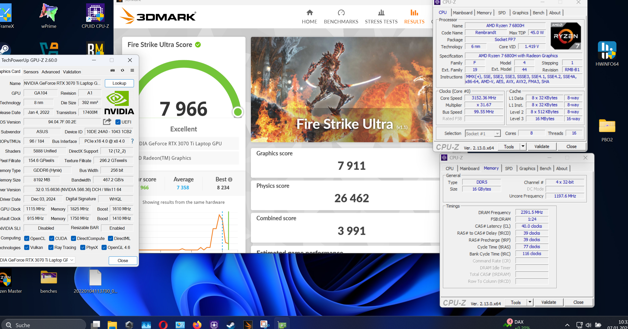Open the HWiNFO64 desktop shortcut
This screenshot has width=628, height=329.
click(x=607, y=54)
